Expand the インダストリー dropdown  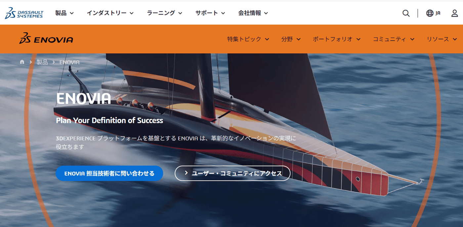[x=110, y=13]
